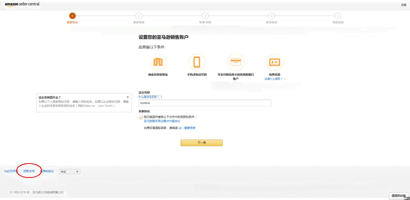410x200 pixels.
Task: Open the 'What is this?' link under tax information
Action: 273,79
